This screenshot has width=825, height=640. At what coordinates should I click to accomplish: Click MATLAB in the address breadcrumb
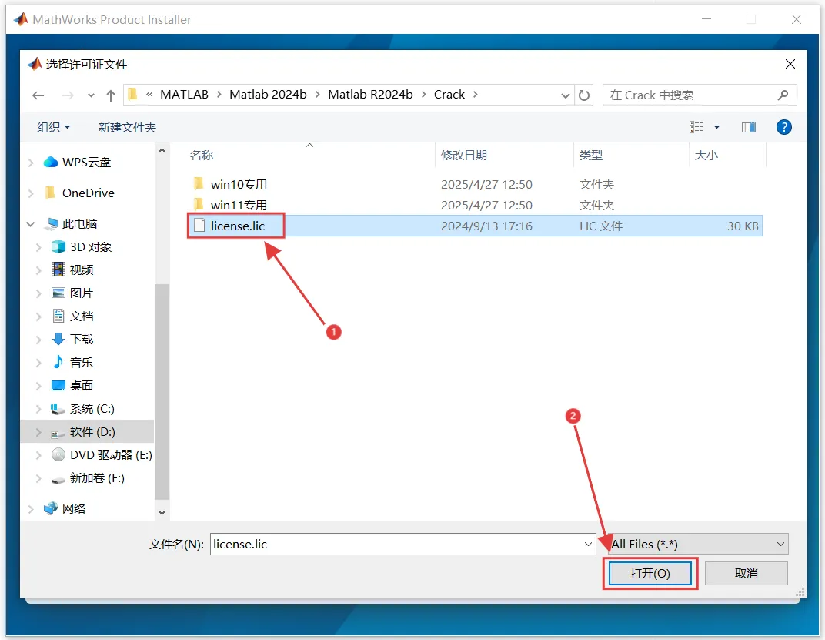[x=184, y=95]
